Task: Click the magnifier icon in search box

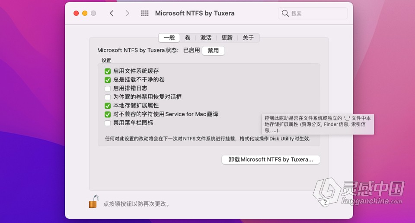Action: [285, 13]
